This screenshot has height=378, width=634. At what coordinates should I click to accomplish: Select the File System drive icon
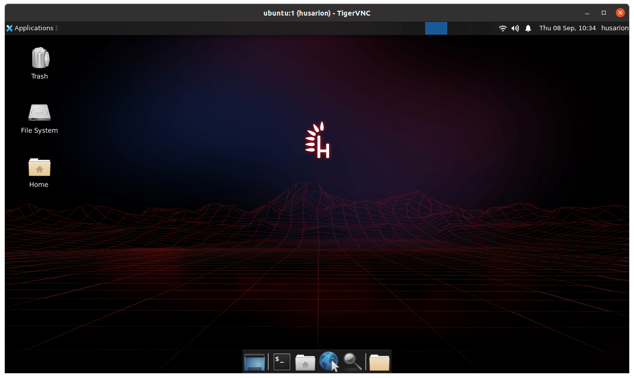tap(40, 112)
